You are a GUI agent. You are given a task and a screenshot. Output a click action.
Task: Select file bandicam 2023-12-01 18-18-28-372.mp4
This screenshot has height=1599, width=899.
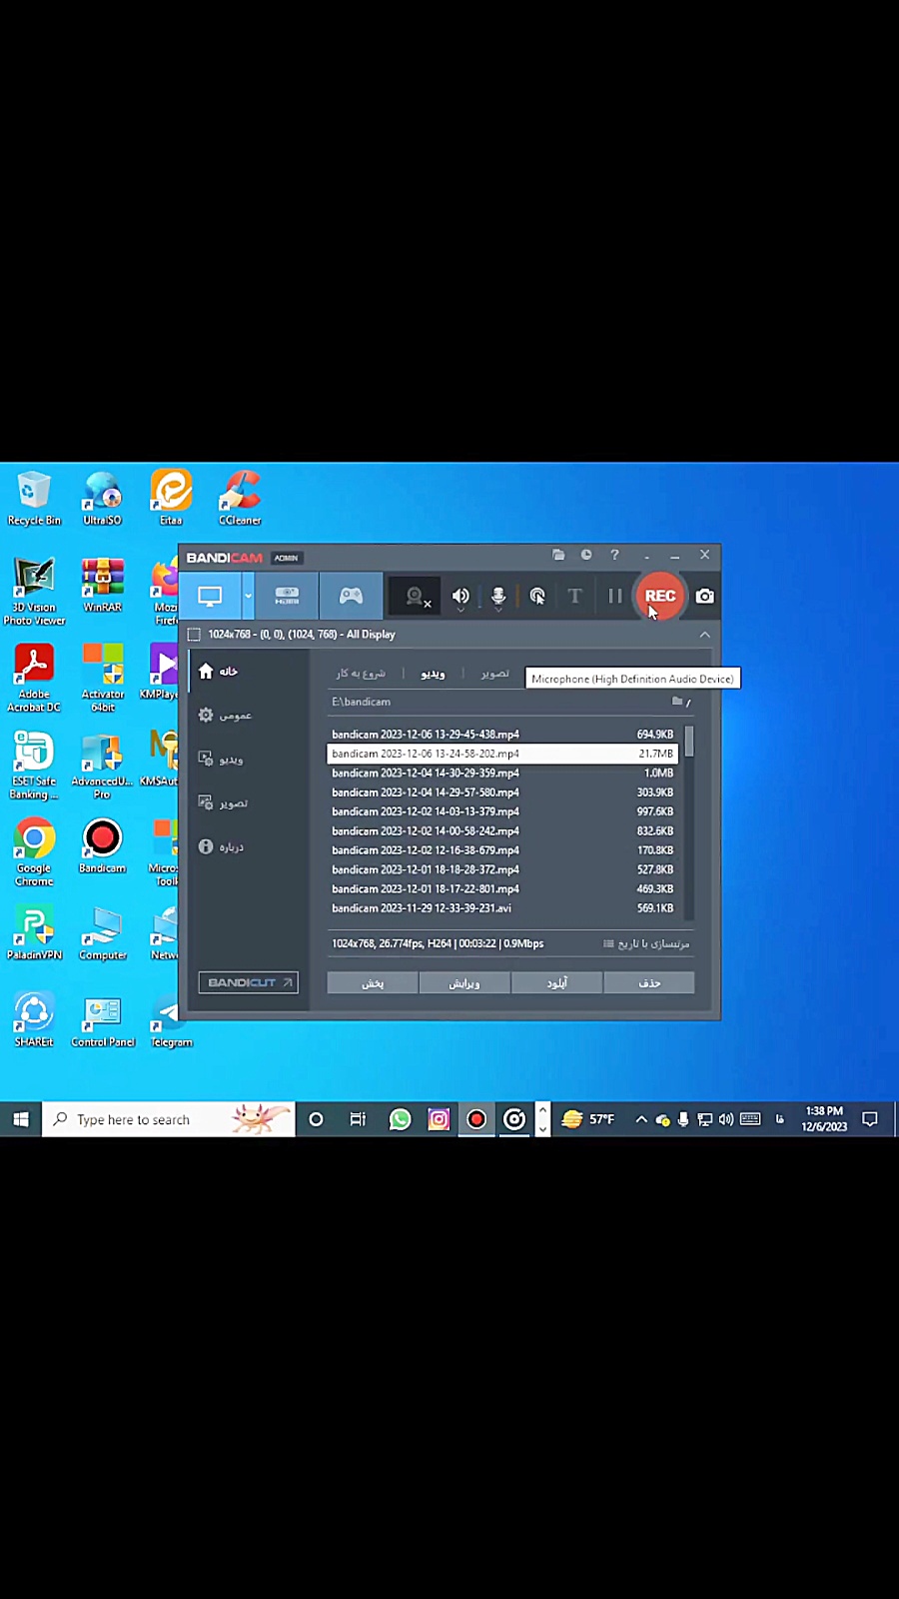pyautogui.click(x=502, y=869)
